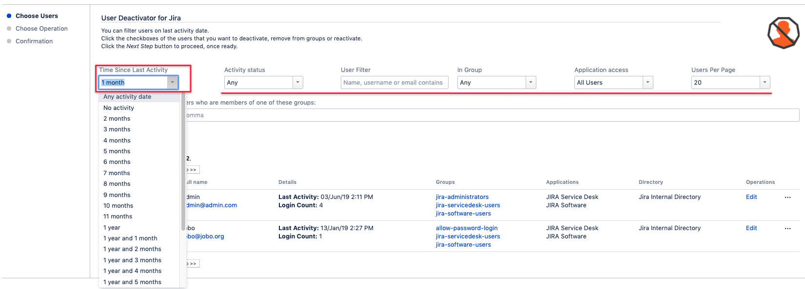Go to Confirmation step
The image size is (805, 289).
pos(34,41)
